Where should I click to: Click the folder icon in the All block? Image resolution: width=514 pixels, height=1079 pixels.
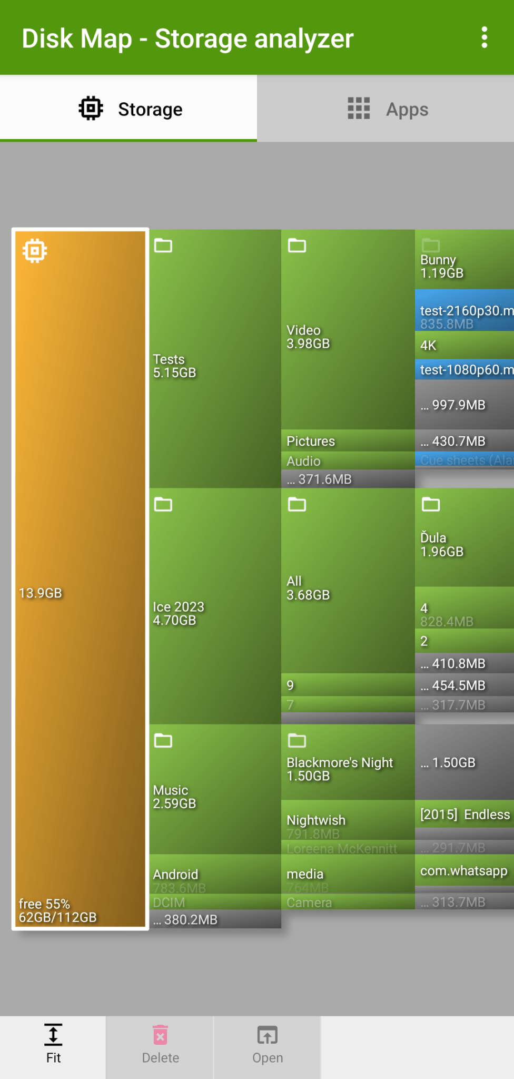pos(297,505)
